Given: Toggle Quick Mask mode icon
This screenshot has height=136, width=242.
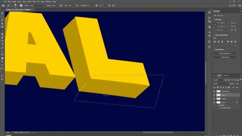Looking at the screenshot, I should (x=2, y=76).
